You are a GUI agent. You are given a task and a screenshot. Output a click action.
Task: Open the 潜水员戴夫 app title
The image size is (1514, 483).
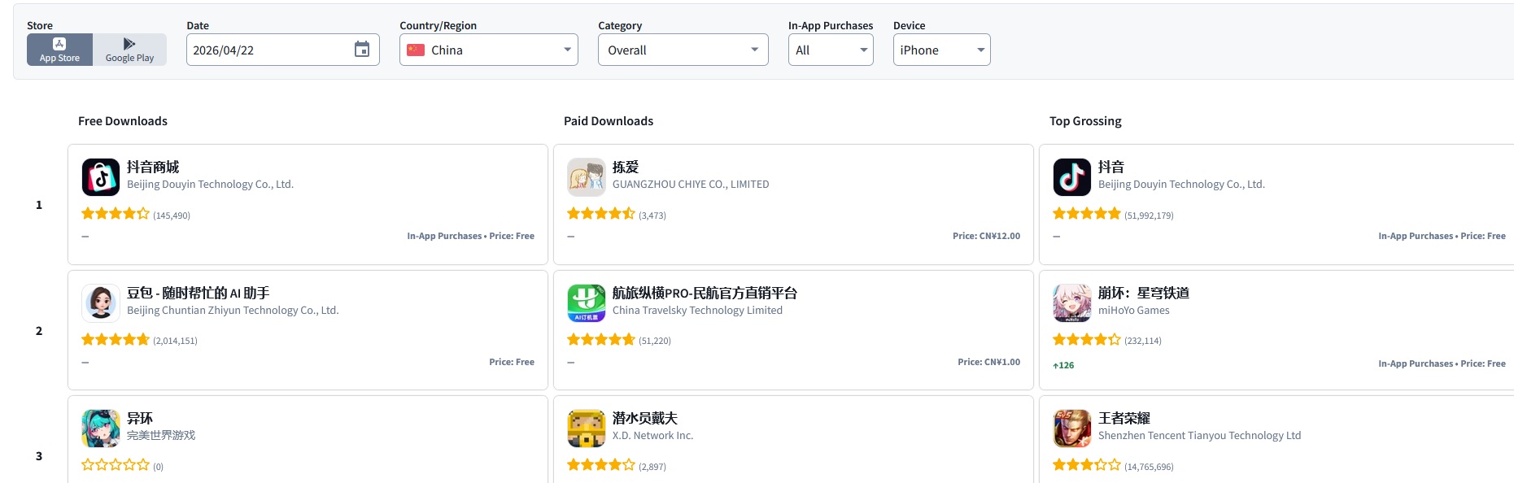point(645,418)
